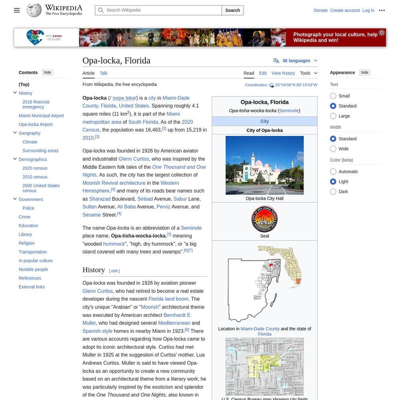This screenshot has height=400, width=400.
Task: Open the One Thousand and One Nights link
Action: (179, 167)
